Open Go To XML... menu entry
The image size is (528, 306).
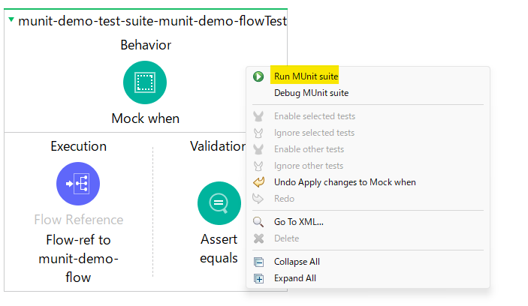coord(299,222)
